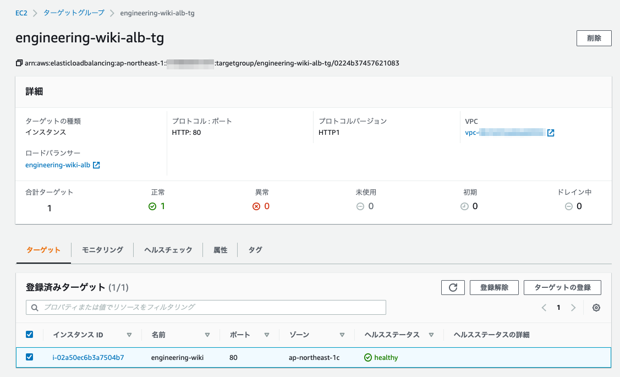Viewport: 620px width, 377px height.
Task: Open engineering-wiki-alb load balancer link
Action: click(x=58, y=165)
